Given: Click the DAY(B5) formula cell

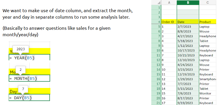Looking at the screenshot, I should 29,98.
